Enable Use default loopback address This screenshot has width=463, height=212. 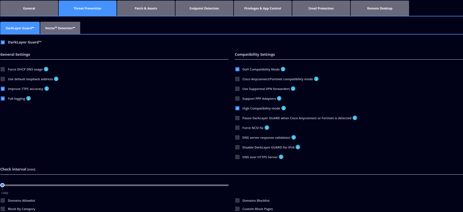coord(3,79)
